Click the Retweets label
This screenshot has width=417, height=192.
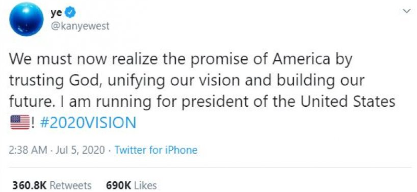[70, 185]
